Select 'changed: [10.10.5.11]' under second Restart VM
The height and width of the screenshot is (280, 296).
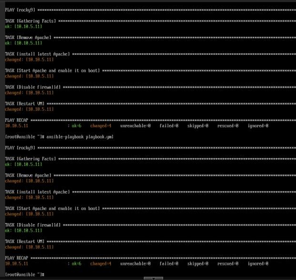click(29, 247)
